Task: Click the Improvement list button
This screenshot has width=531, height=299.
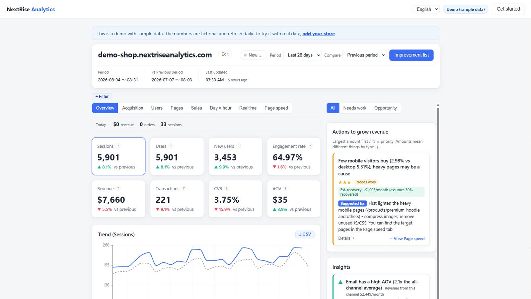Action: click(x=411, y=55)
